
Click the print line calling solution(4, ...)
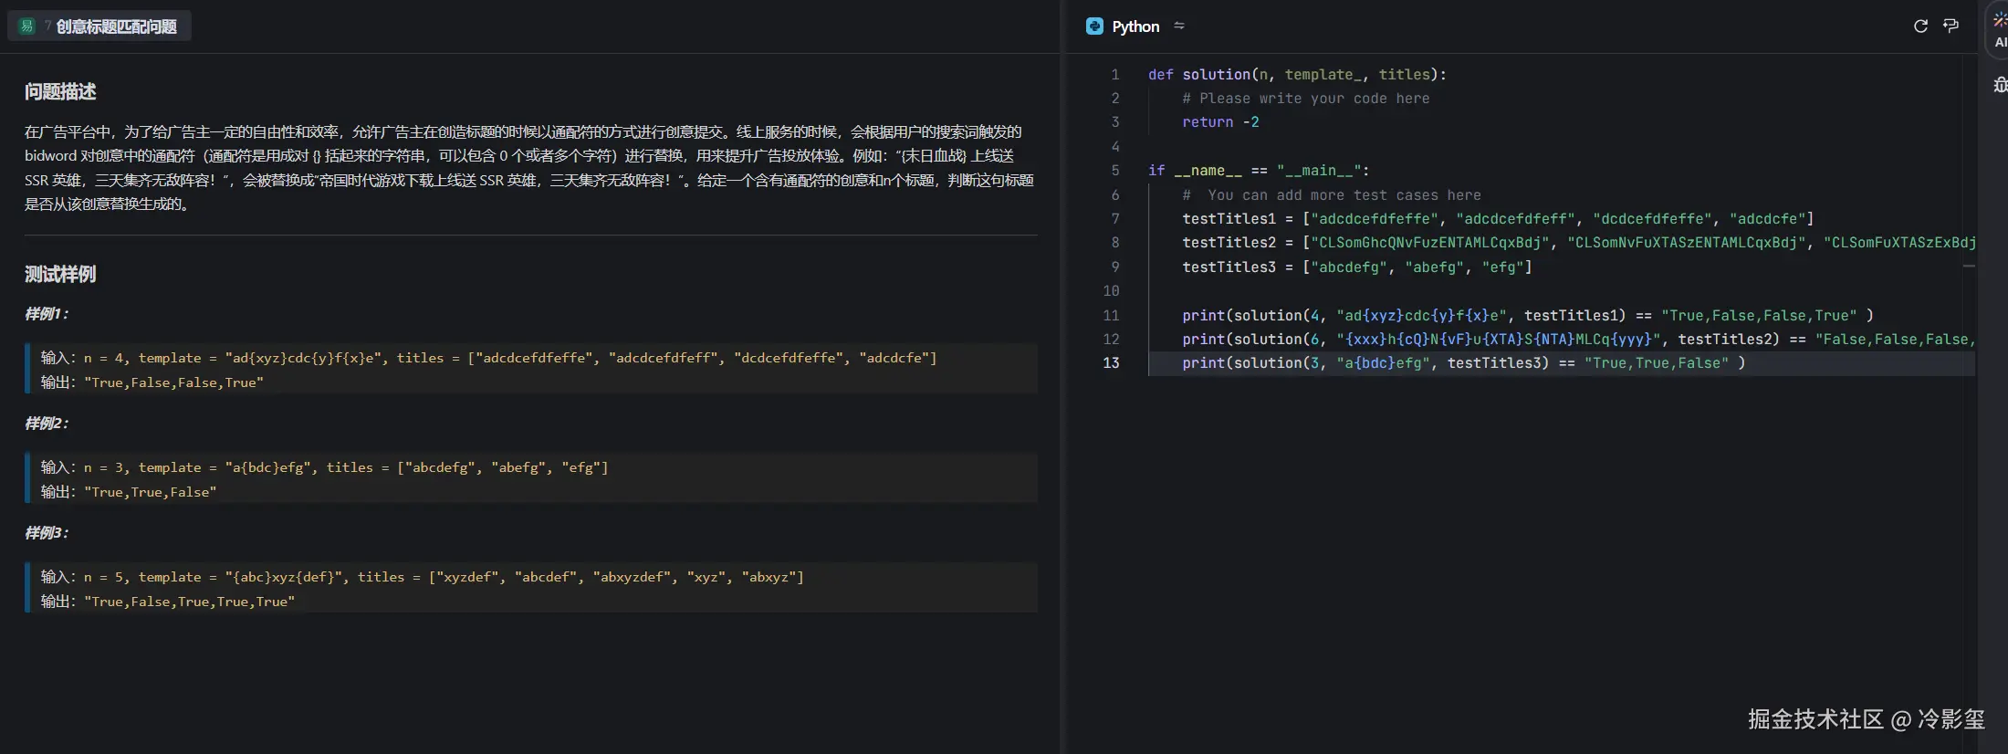point(1528,316)
